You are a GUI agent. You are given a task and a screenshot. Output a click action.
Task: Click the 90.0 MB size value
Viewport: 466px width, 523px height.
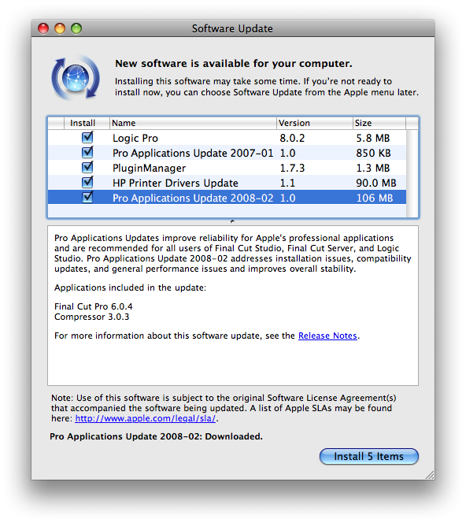point(376,183)
